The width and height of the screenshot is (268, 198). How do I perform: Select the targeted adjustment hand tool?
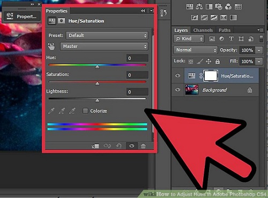click(x=51, y=46)
